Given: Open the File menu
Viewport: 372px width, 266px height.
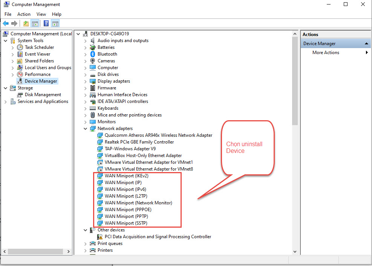Looking at the screenshot, I should (8, 14).
